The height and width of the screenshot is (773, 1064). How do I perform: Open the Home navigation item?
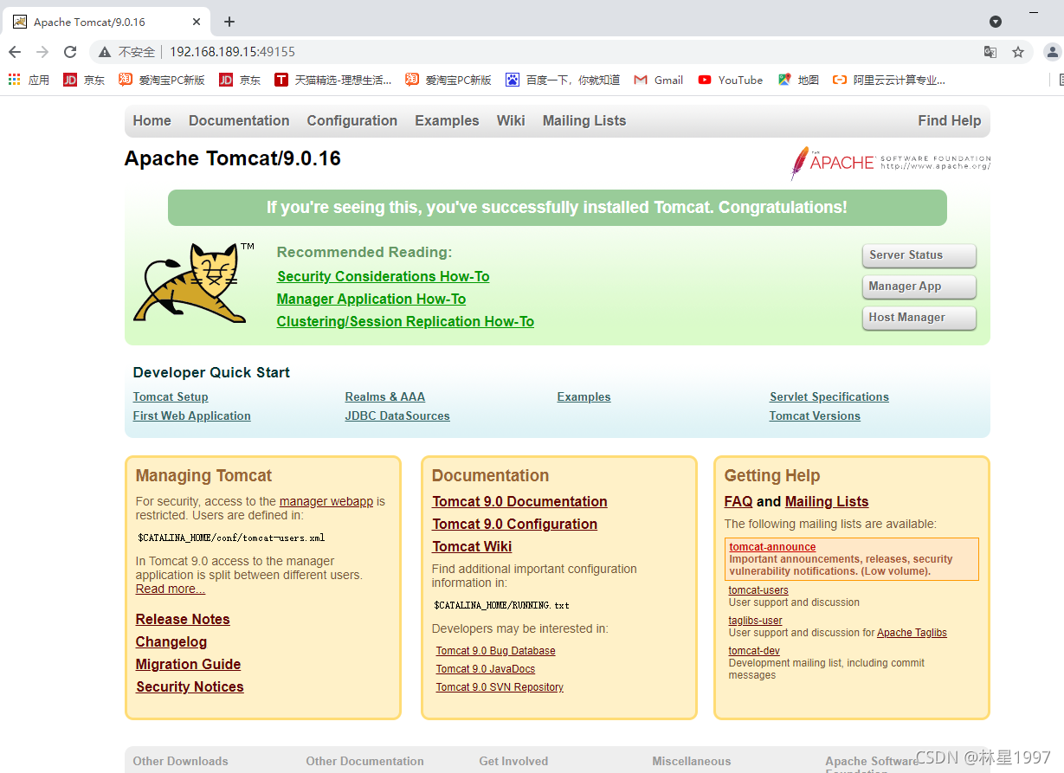point(152,120)
